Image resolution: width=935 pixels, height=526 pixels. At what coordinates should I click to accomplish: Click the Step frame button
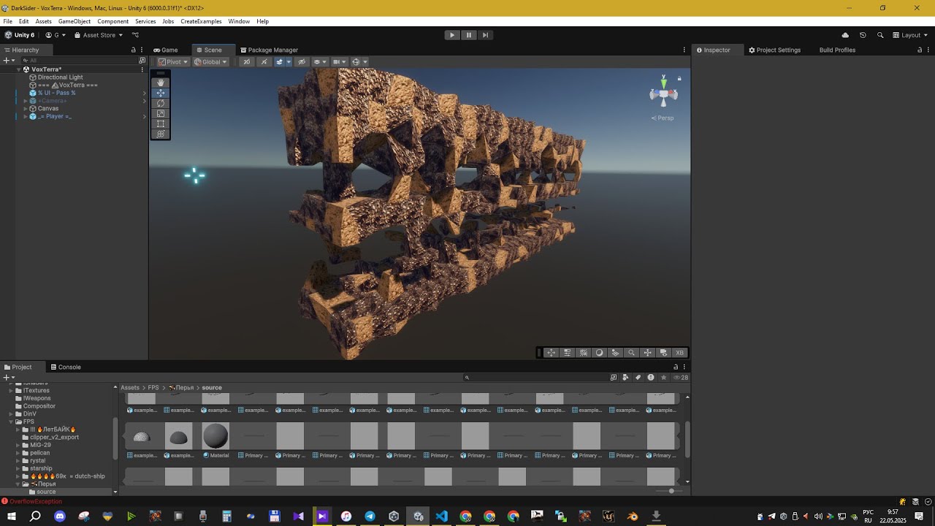(x=485, y=35)
